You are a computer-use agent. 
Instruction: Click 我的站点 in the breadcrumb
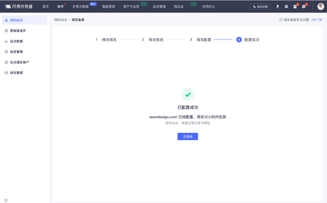click(60, 20)
